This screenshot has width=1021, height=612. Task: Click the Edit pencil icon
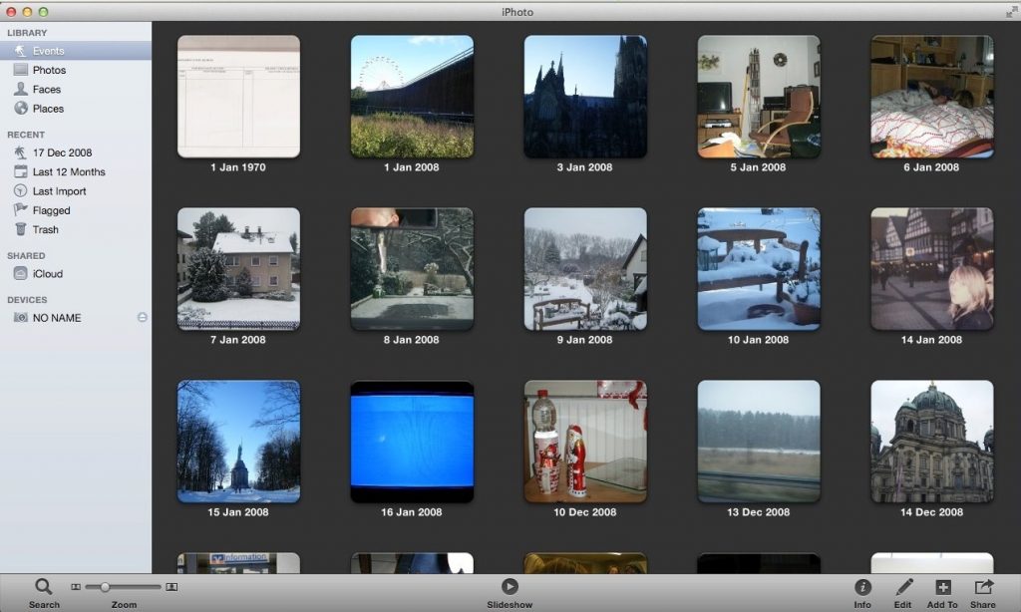[903, 587]
